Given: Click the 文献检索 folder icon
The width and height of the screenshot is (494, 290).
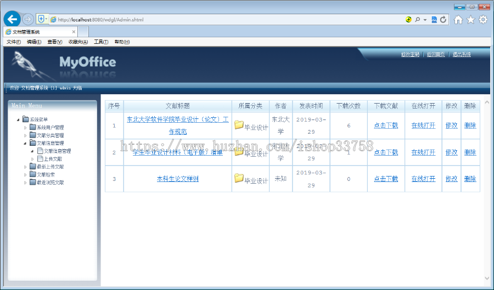Looking at the screenshot, I should pos(33,174).
